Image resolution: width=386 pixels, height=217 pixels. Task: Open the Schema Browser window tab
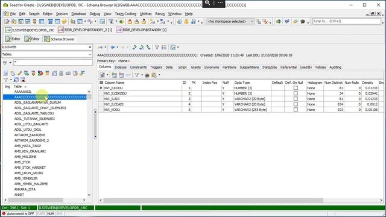pos(59,39)
